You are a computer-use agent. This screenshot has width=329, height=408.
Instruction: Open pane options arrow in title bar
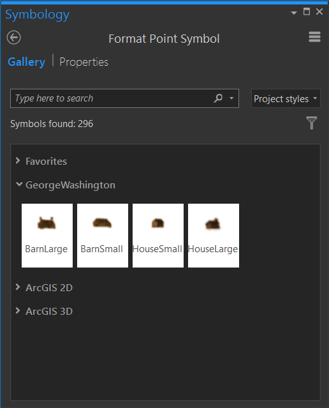tap(294, 13)
